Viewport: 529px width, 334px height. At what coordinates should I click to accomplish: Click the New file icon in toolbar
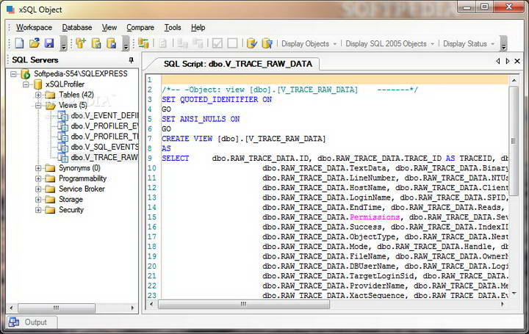(x=20, y=43)
